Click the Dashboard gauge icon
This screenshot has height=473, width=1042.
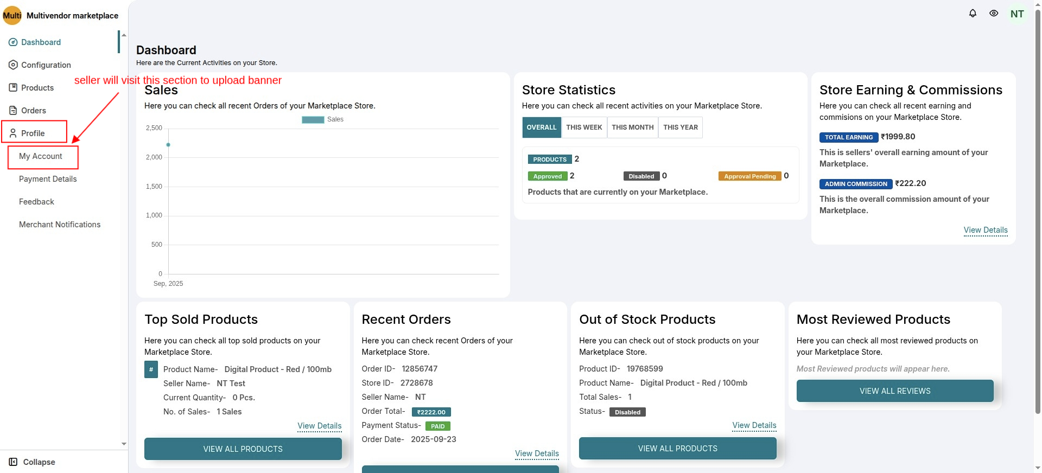pyautogui.click(x=13, y=42)
